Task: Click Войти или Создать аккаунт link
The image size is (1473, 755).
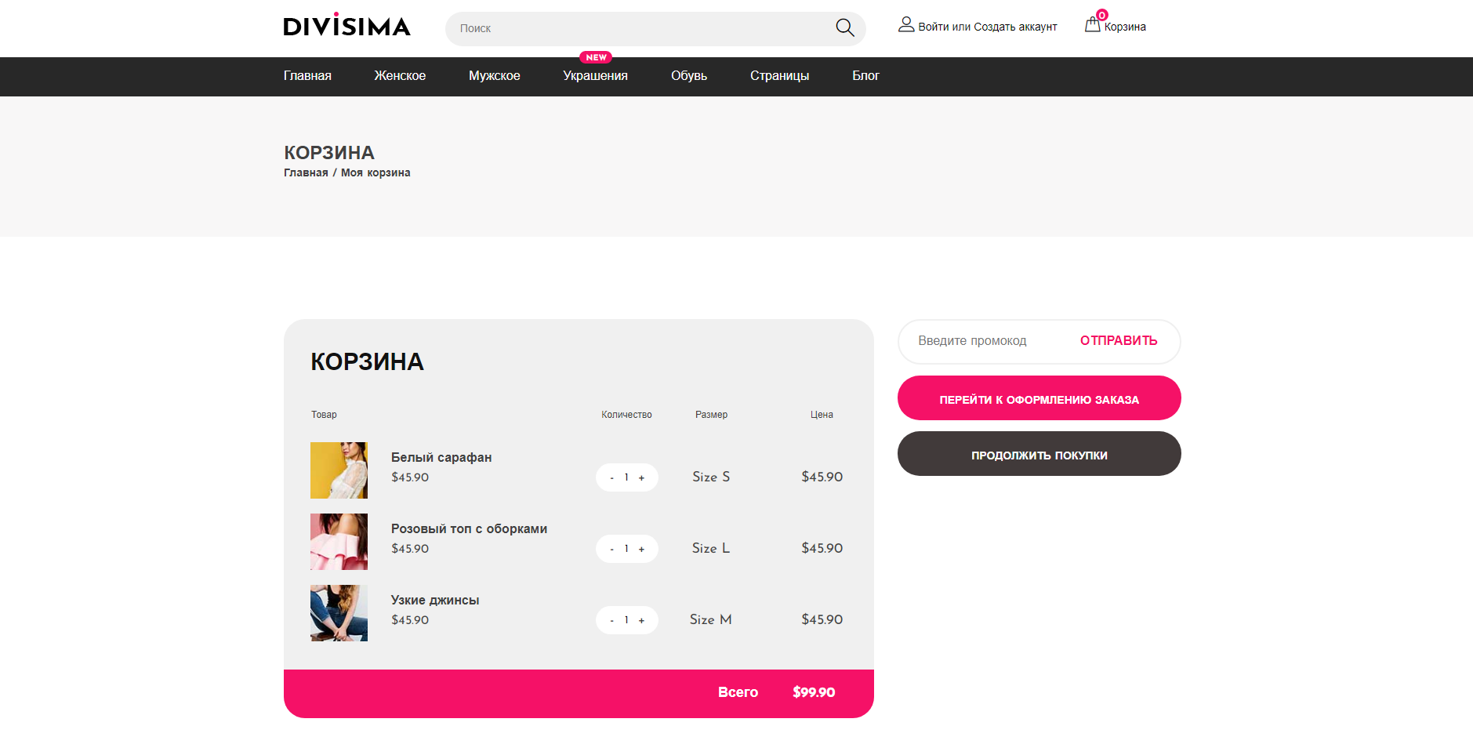Action: [988, 27]
